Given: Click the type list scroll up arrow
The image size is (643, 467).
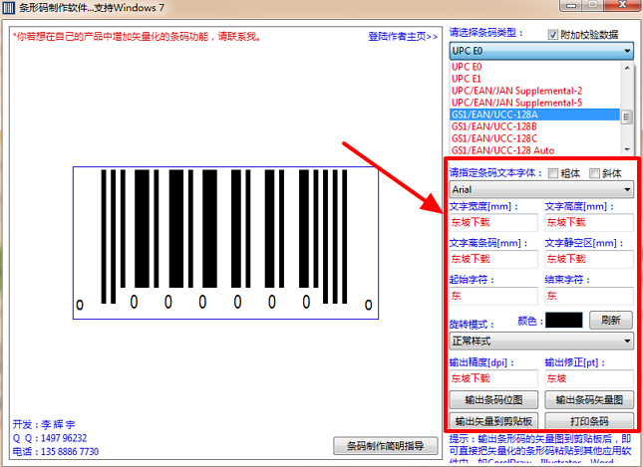Looking at the screenshot, I should coord(627,68).
